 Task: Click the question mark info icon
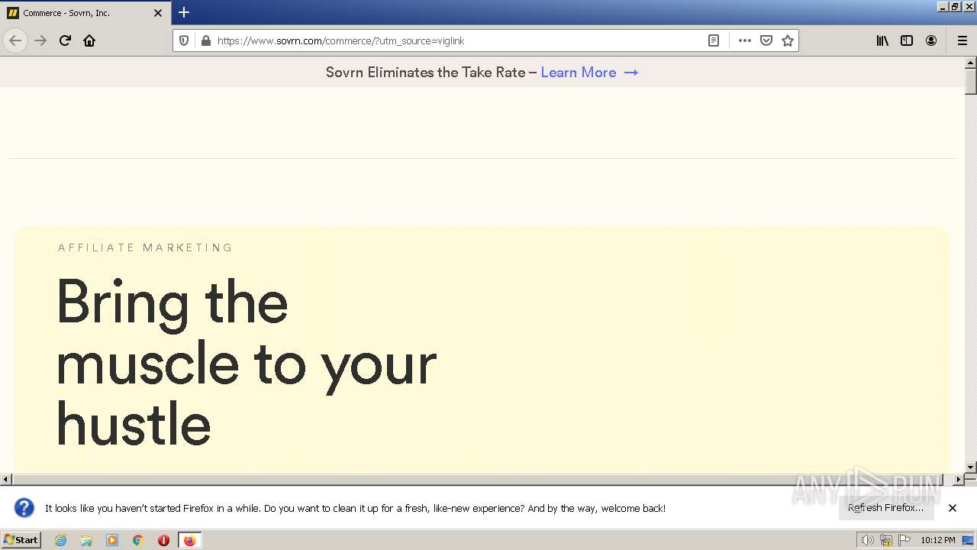pos(24,508)
